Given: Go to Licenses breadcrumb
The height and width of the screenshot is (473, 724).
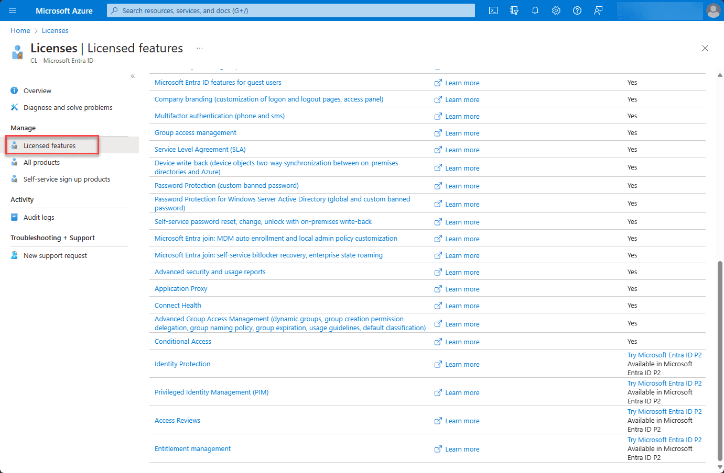Looking at the screenshot, I should pos(55,30).
